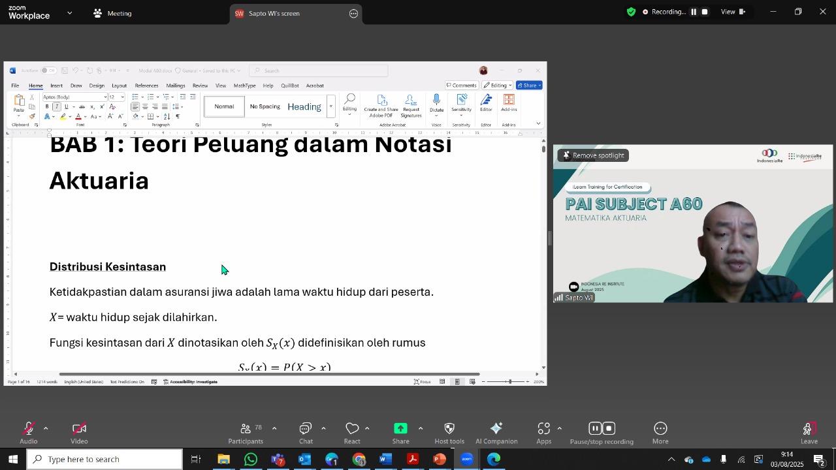This screenshot has height=470, width=836.
Task: Click Pause/stop recording in Zoom toolbar
Action: (x=602, y=433)
